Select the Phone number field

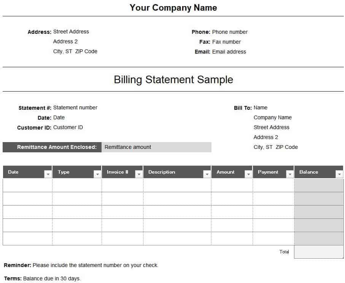(230, 32)
